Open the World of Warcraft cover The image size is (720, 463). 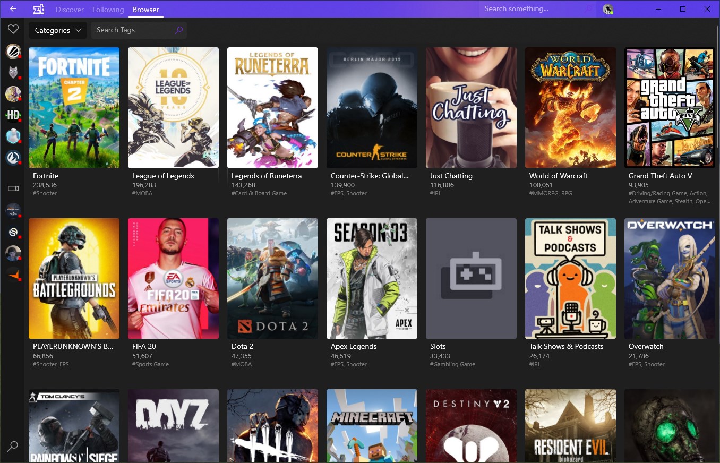click(x=570, y=108)
